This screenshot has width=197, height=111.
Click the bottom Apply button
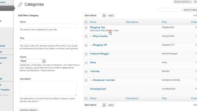[111, 105]
